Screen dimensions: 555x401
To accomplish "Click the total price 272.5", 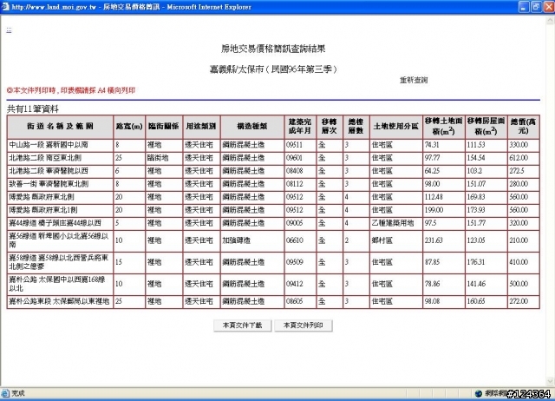I will (517, 171).
